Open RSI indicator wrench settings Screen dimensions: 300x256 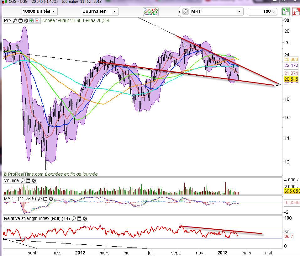pyautogui.click(x=73, y=219)
